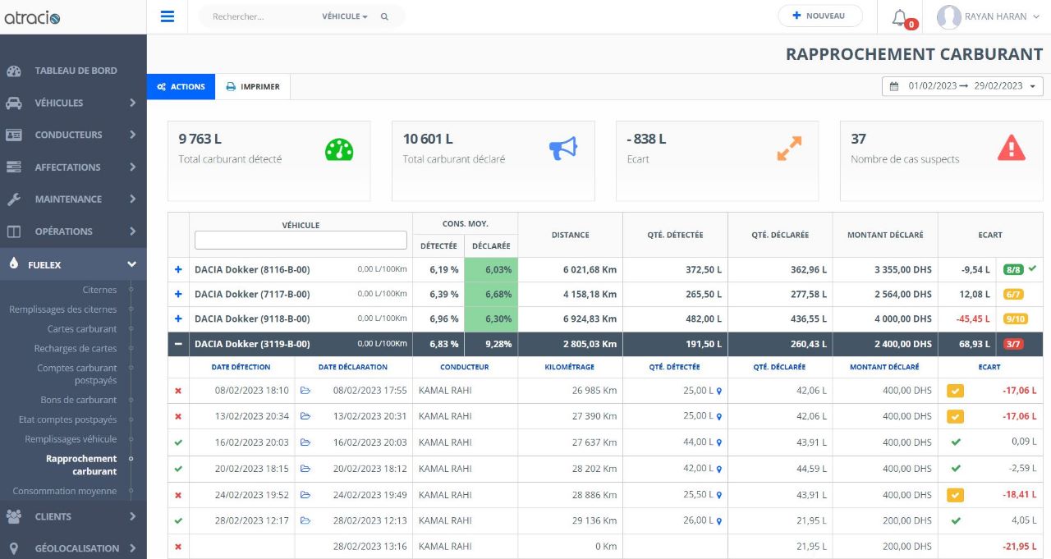Toggle yellow check badge on 24/02/2023 row
The width and height of the screenshot is (1051, 559).
pos(955,495)
